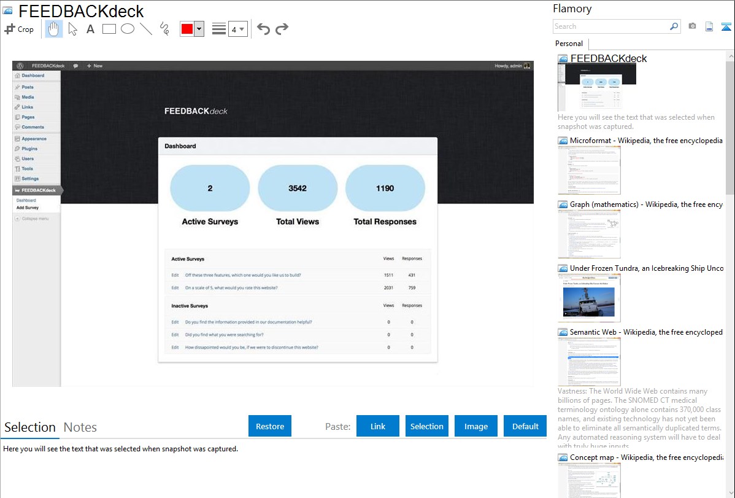Viewport: 735px width, 498px height.
Task: Switch to the Selection tab
Action: 30,427
